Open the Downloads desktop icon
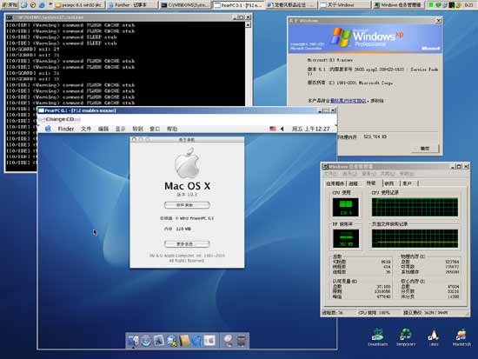478x359 pixels. point(378,337)
